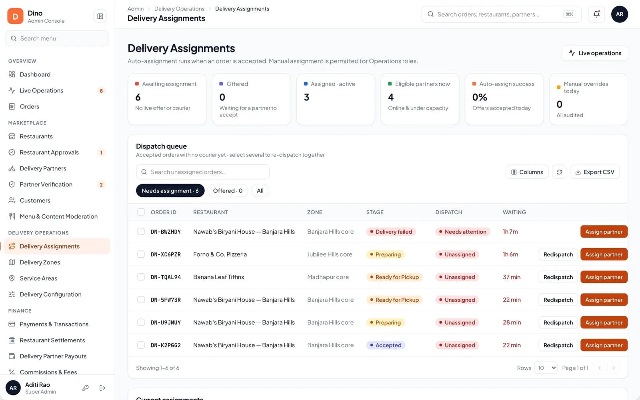This screenshot has width=640, height=400.
Task: Focus the Search menu field
Action: (x=57, y=38)
